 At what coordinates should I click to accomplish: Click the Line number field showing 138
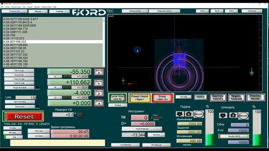26,97
